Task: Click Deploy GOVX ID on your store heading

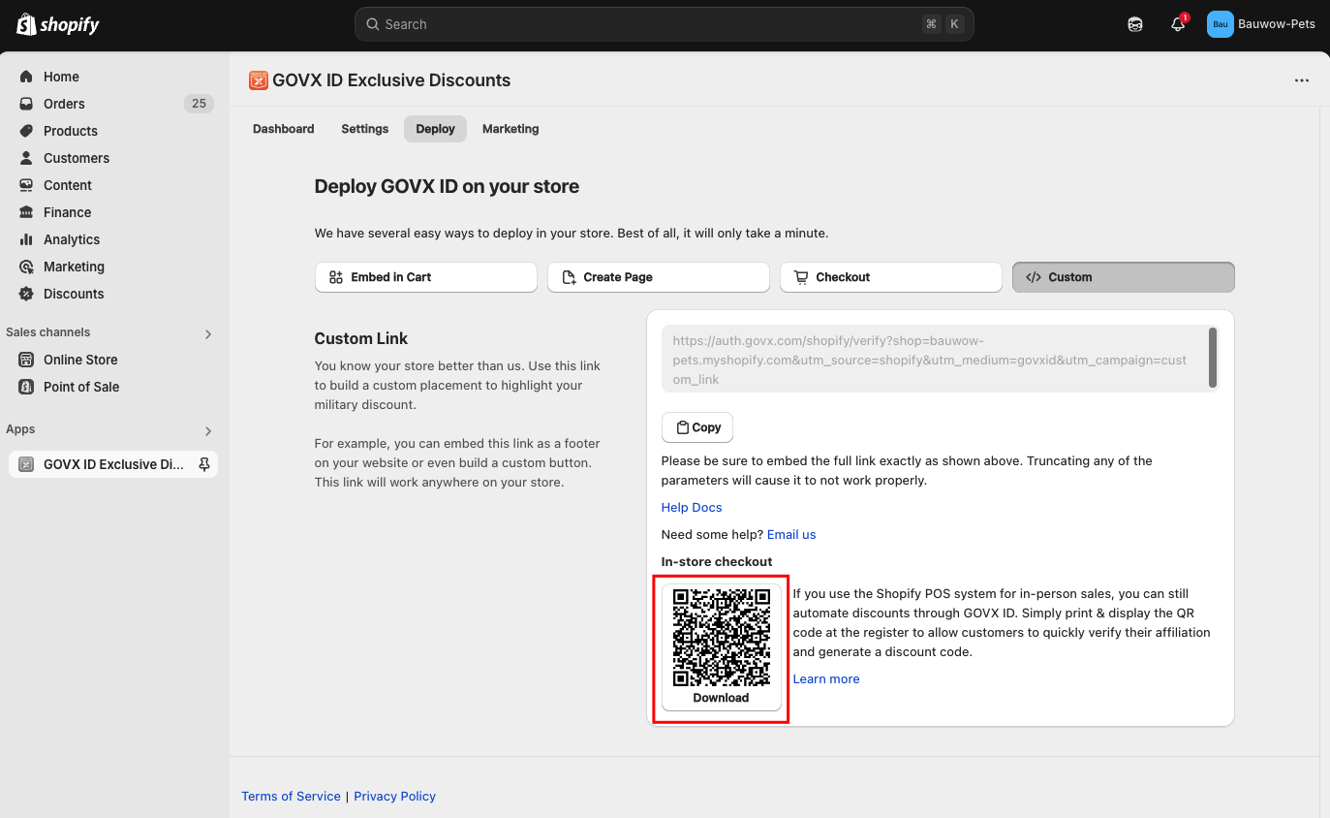Action: click(447, 186)
